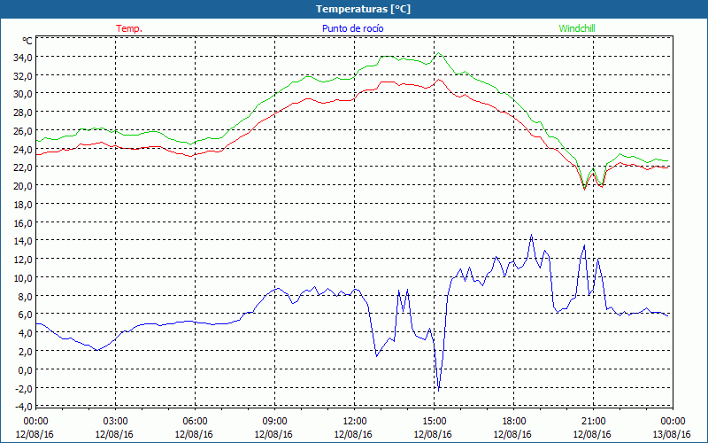Click the 30,0 y-axis value
This screenshot has height=443, width=708.
(x=24, y=94)
